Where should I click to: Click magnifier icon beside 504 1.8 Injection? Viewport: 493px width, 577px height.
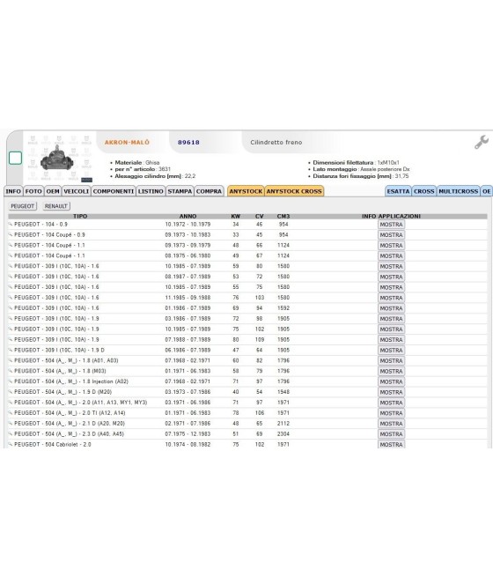point(11,381)
